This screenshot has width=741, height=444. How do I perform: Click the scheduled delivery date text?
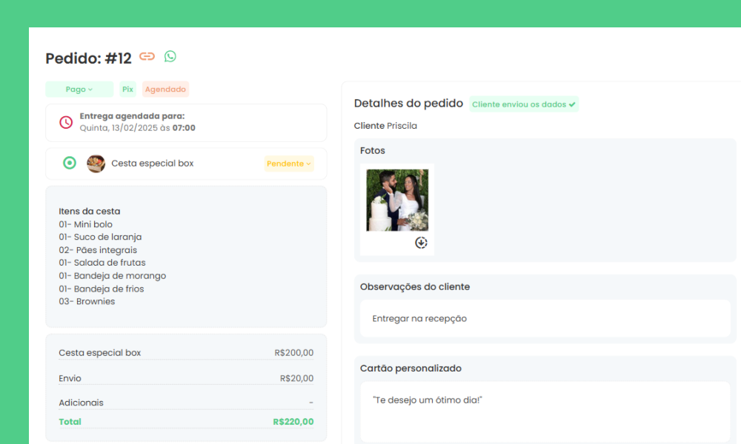coord(137,128)
